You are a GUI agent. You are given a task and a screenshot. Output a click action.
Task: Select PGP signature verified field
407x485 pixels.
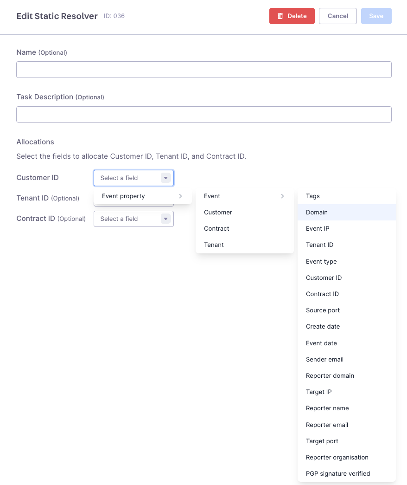point(337,473)
